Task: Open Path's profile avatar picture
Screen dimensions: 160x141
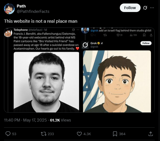Action: [x=9, y=9]
